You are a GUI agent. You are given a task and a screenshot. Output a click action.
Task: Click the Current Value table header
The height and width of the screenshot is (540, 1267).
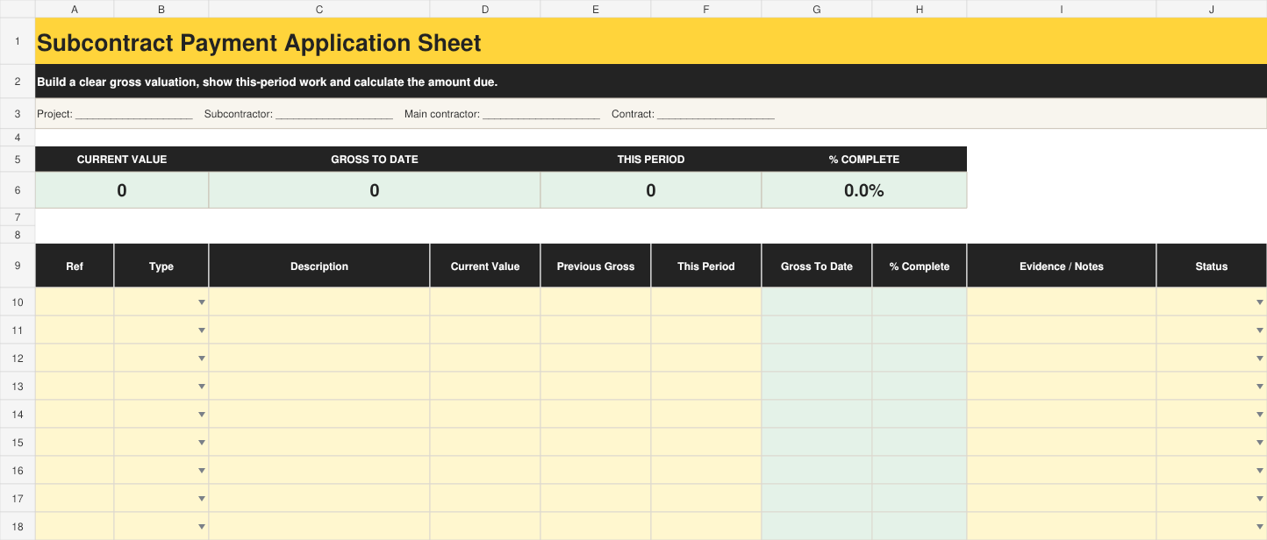click(485, 266)
